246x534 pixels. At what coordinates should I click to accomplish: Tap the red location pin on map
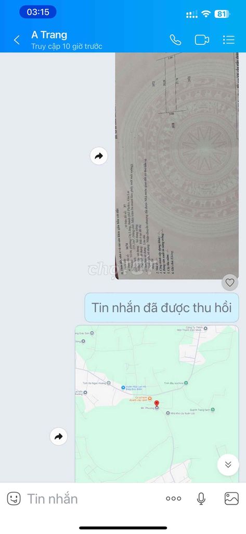(157, 404)
